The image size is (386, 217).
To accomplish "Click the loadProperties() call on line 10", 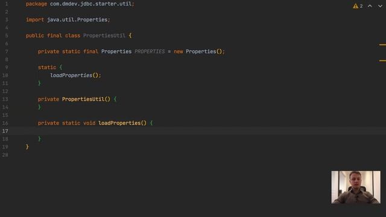I will click(75, 75).
